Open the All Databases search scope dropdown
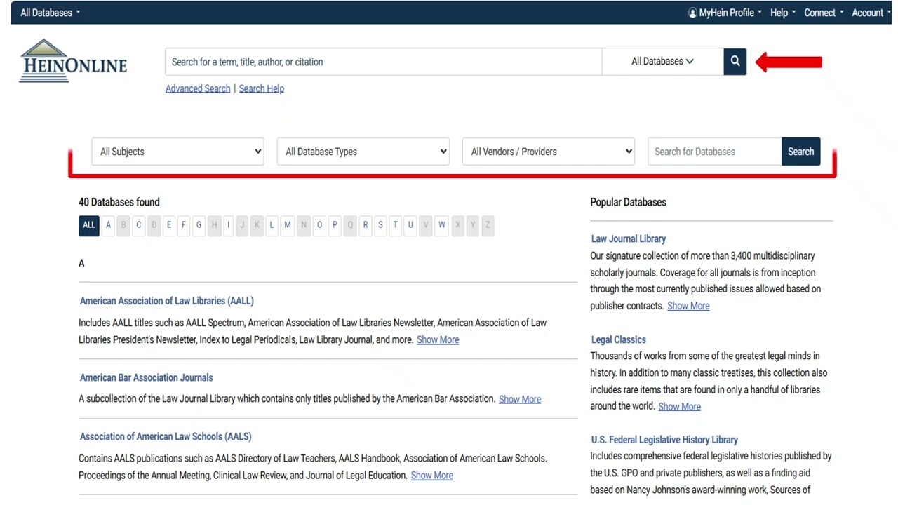This screenshot has width=898, height=505. pyautogui.click(x=662, y=61)
